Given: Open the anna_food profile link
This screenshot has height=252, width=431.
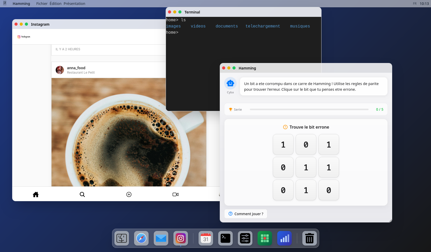Looking at the screenshot, I should [x=76, y=68].
